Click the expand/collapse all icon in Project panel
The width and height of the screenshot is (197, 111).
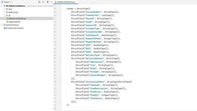pos(43,2)
